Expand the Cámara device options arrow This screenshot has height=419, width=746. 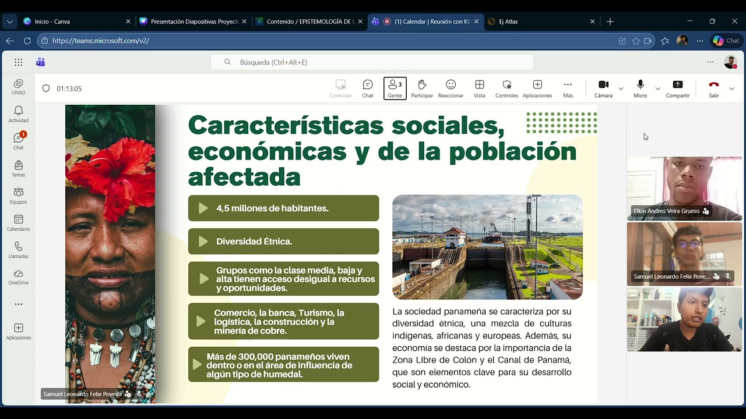621,88
